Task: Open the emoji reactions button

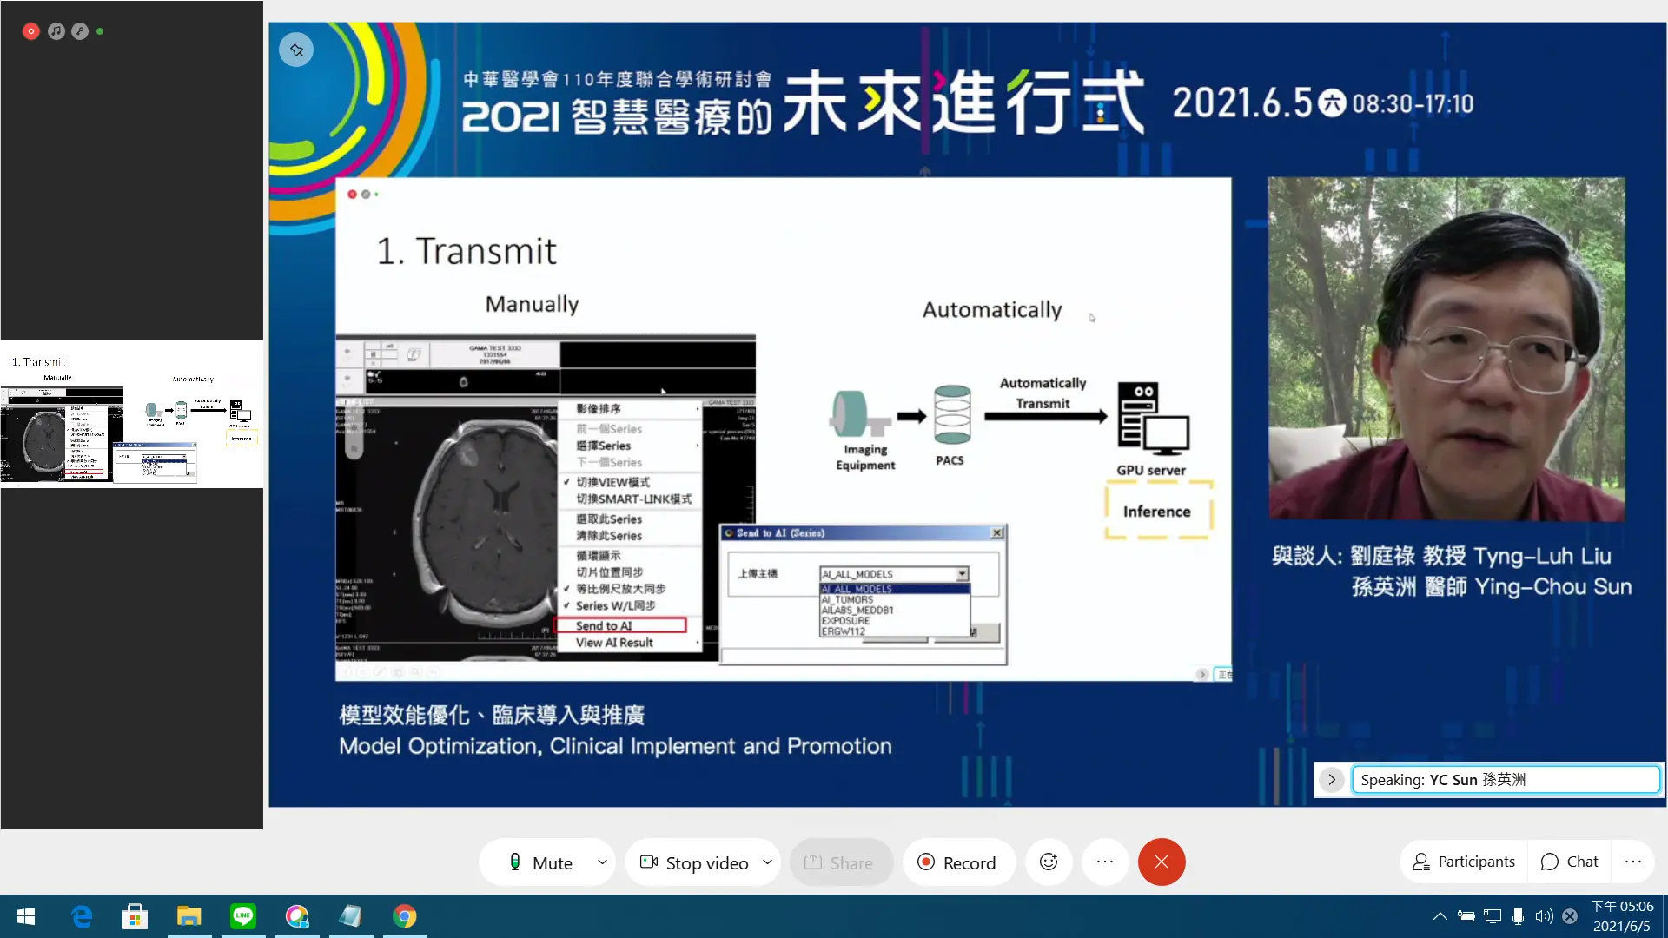Action: tap(1049, 862)
